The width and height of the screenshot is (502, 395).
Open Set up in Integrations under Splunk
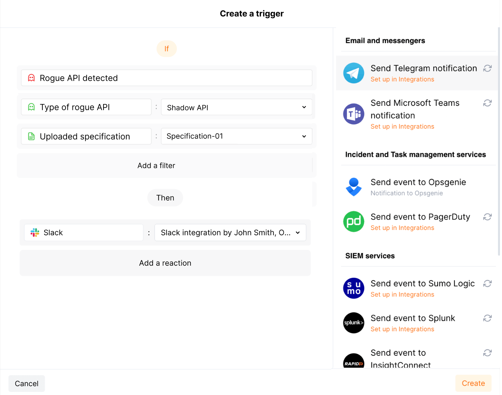[x=402, y=329]
